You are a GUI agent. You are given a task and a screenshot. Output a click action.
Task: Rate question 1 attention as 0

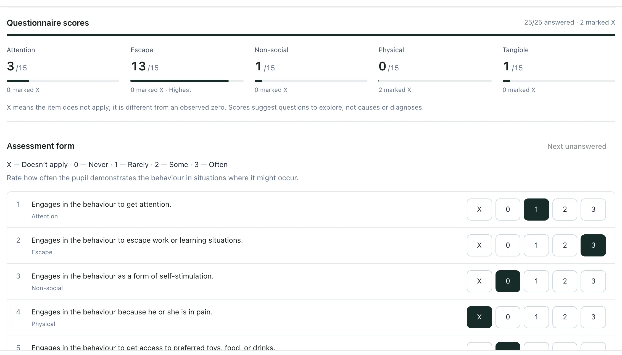pos(508,210)
